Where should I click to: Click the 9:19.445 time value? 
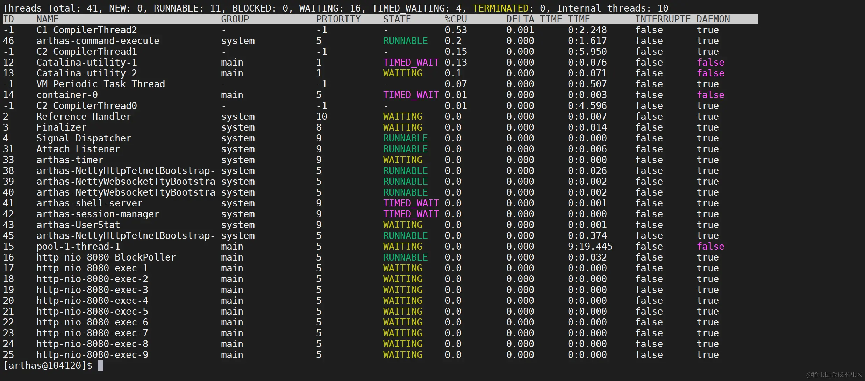pos(590,247)
